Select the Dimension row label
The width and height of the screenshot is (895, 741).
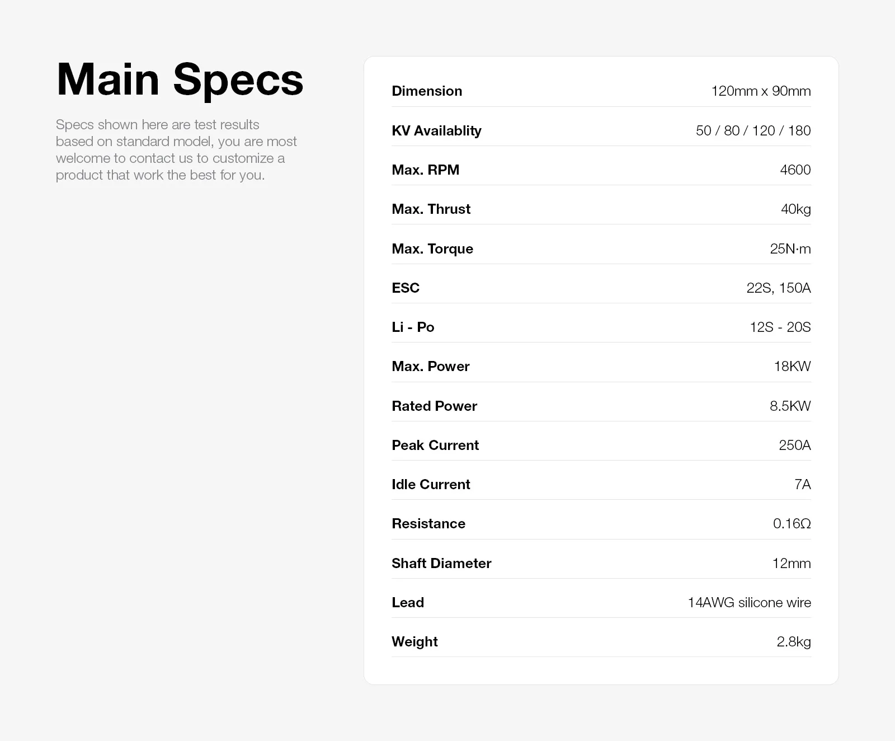coord(427,91)
